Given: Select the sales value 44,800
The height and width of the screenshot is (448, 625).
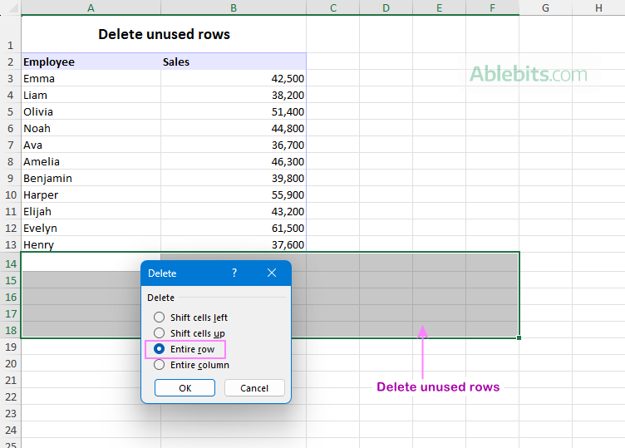Looking at the screenshot, I should click(x=234, y=128).
